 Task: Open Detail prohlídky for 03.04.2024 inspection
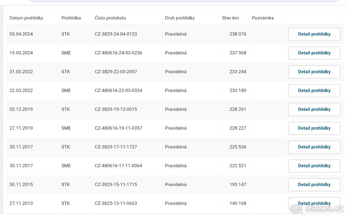[314, 34]
